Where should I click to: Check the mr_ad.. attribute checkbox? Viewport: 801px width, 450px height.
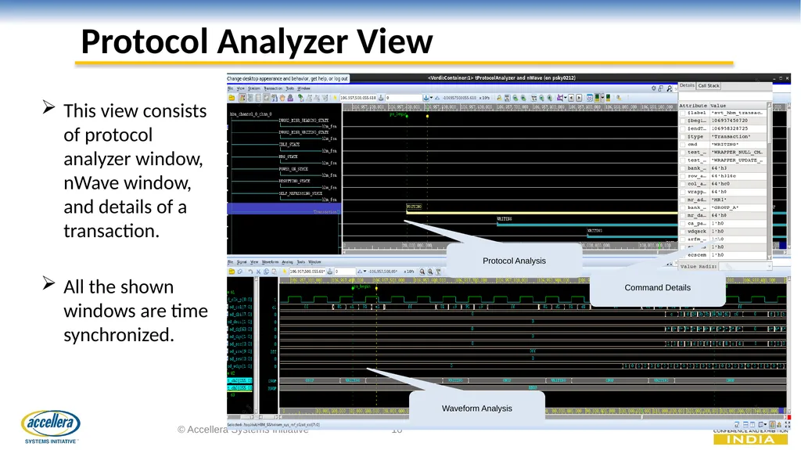coord(683,200)
